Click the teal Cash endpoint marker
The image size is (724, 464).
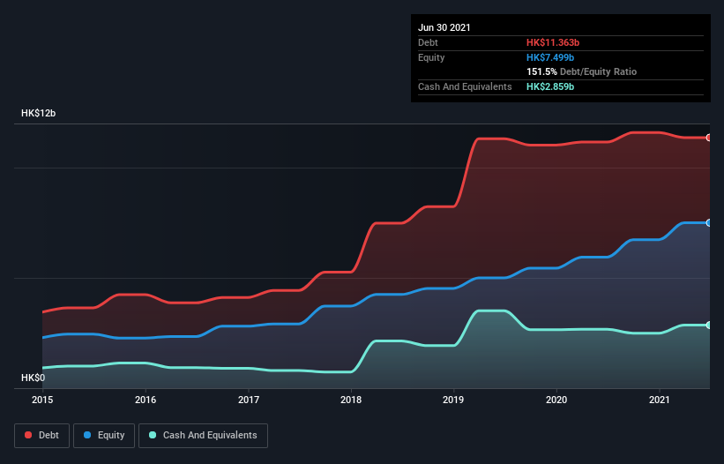click(709, 325)
